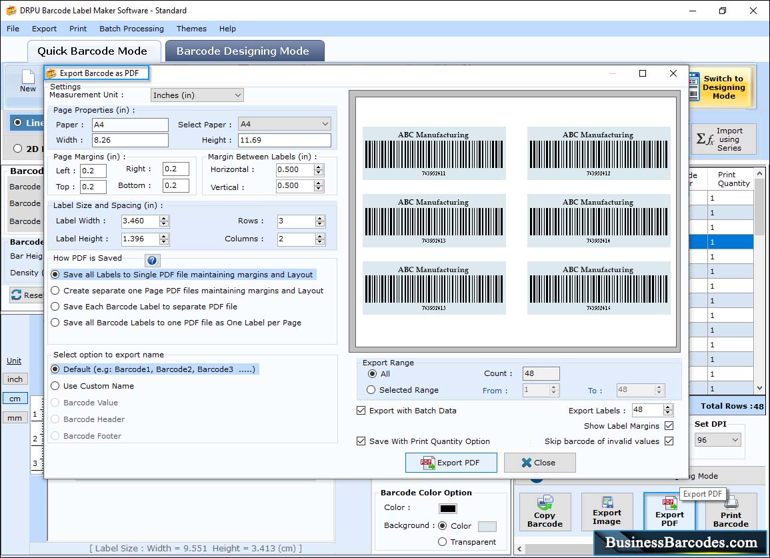The height and width of the screenshot is (558, 770).
Task: Click the DRPU app icon in title bar
Action: pyautogui.click(x=11, y=10)
